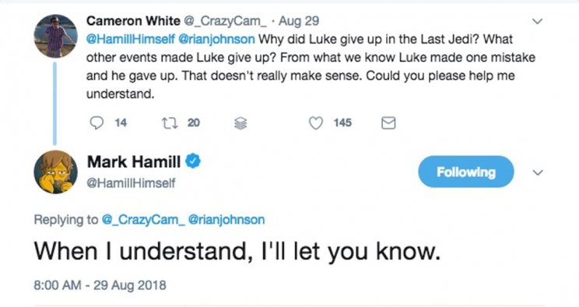
Task: Expand Mark Hamill tweet options chevron
Action: pyautogui.click(x=538, y=173)
